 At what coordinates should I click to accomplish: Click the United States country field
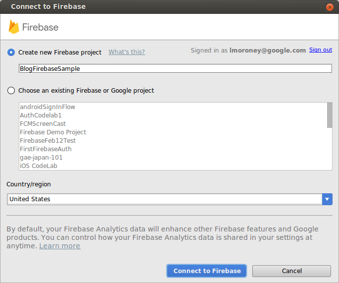click(x=165, y=199)
